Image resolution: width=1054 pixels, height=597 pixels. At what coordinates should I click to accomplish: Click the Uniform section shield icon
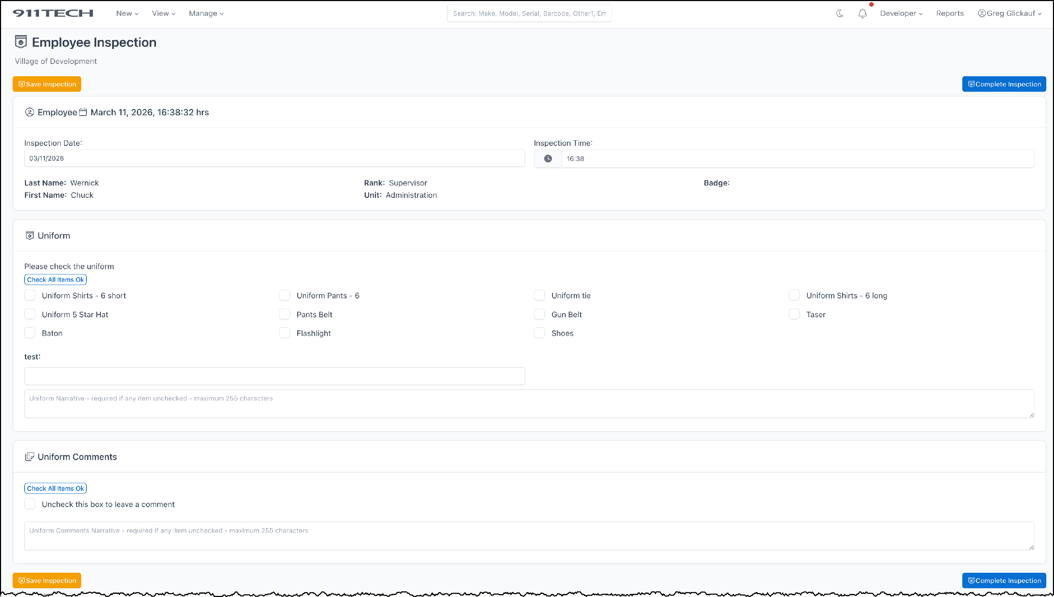(30, 235)
